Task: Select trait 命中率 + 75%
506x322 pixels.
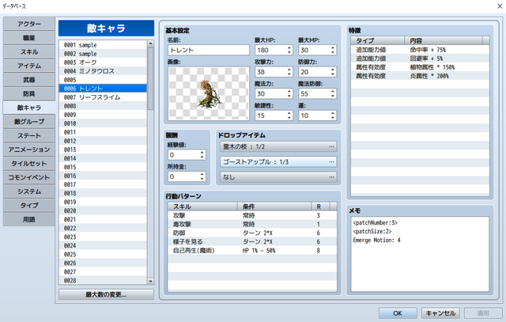Action: tap(420, 50)
